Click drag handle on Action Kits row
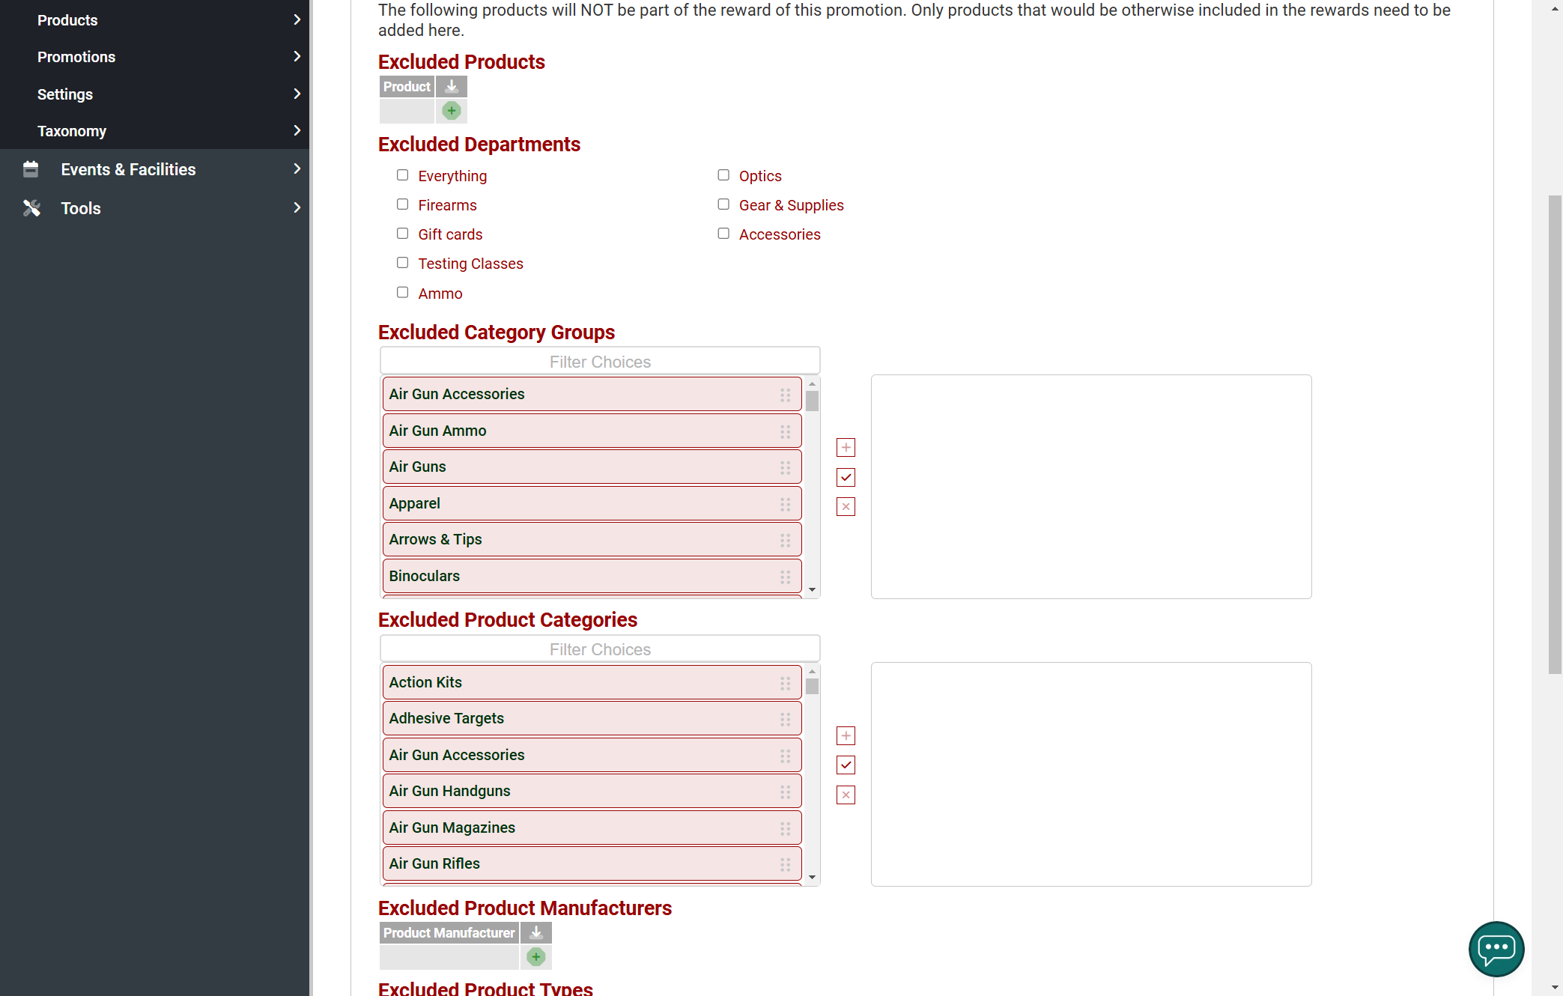 tap(785, 683)
